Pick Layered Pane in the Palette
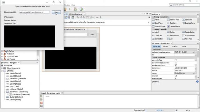Image resolution: width=200 pixels, height=112 pixels. click(x=173, y=26)
